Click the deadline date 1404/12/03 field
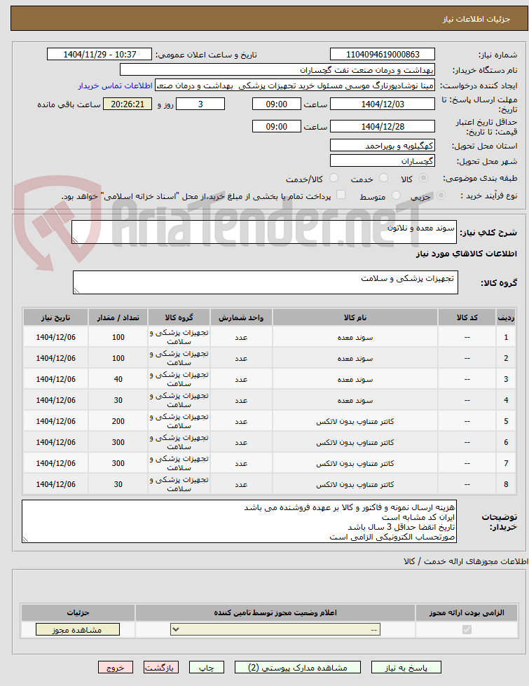This screenshot has width=529, height=686. [x=383, y=104]
